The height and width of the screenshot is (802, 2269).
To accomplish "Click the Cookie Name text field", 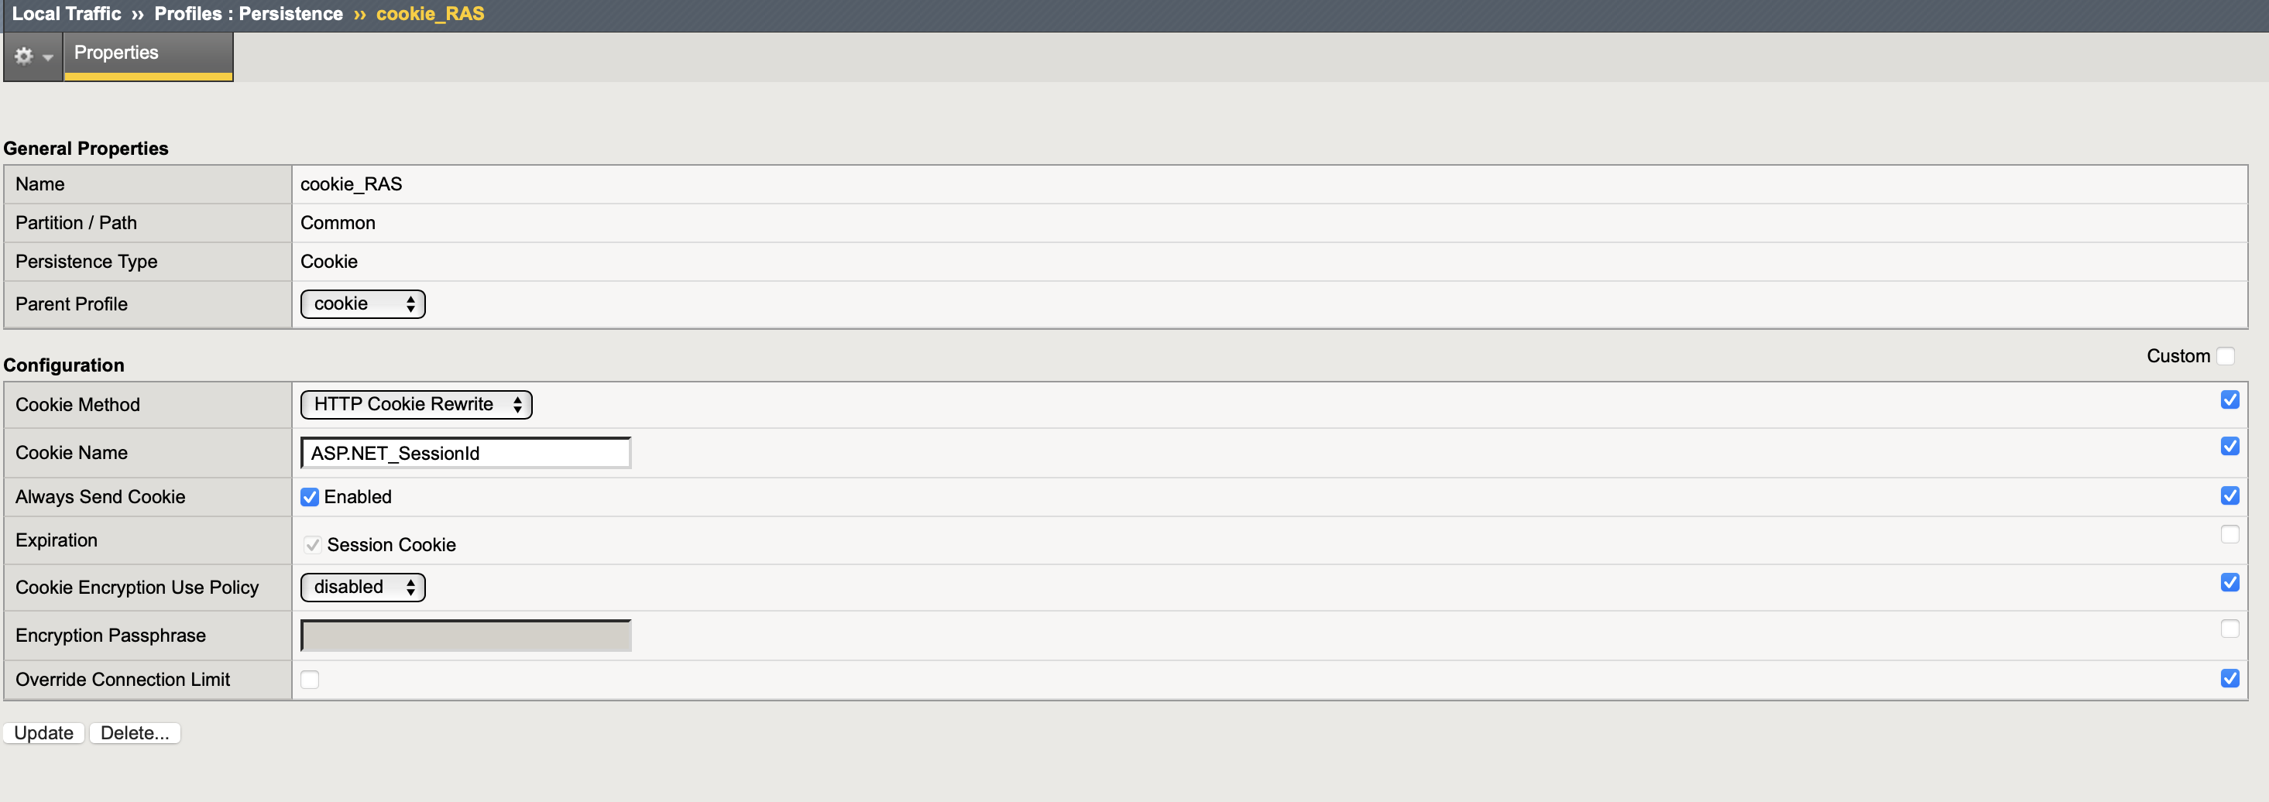I will [x=465, y=454].
